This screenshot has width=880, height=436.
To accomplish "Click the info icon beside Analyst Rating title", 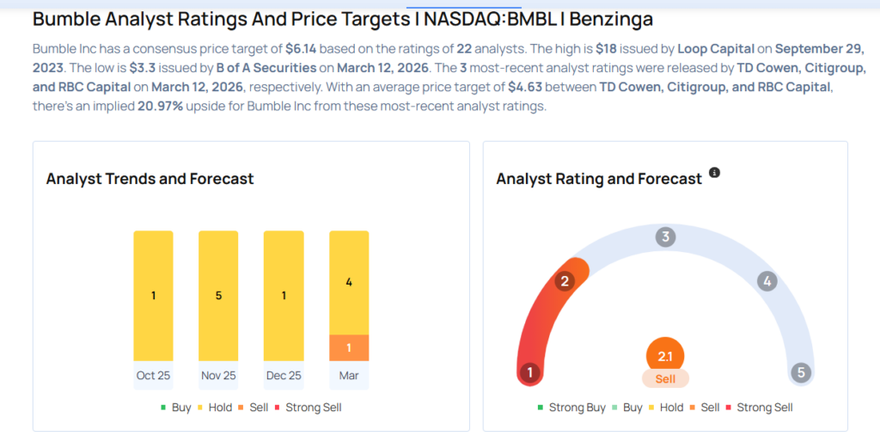I will 714,173.
